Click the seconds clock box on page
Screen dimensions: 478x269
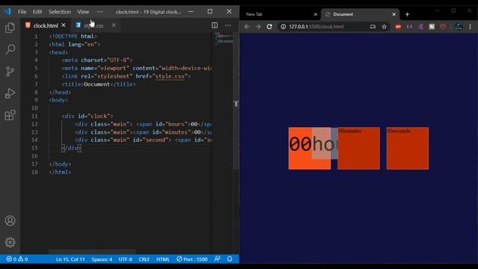click(x=408, y=148)
